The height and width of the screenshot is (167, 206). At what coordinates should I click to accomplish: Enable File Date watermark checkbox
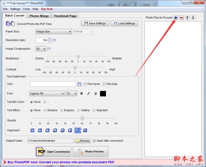[x=104, y=84]
